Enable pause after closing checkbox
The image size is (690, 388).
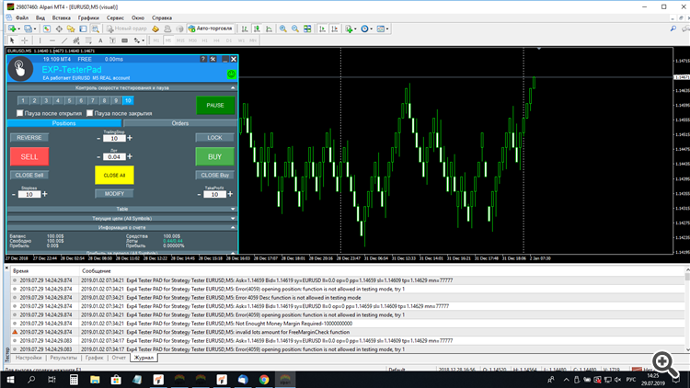coord(91,112)
